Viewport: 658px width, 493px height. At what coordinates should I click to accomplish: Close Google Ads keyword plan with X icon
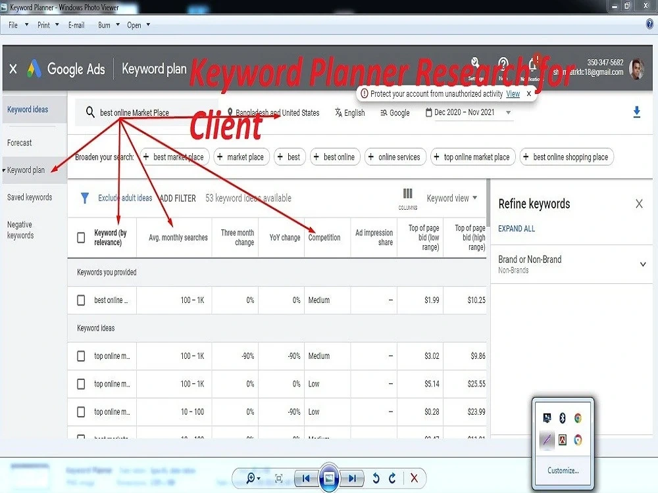pos(13,69)
